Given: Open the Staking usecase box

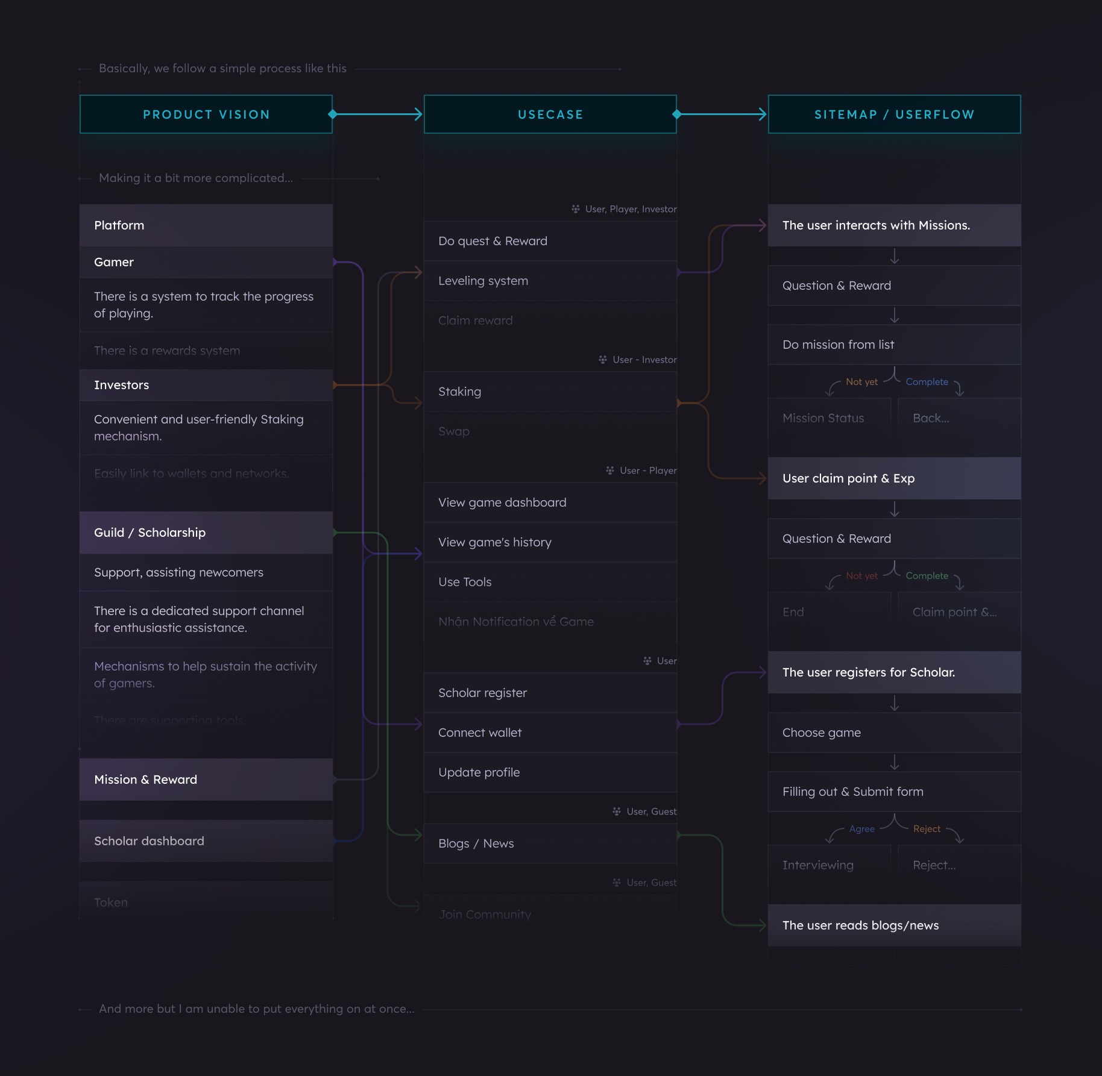Looking at the screenshot, I should [550, 392].
